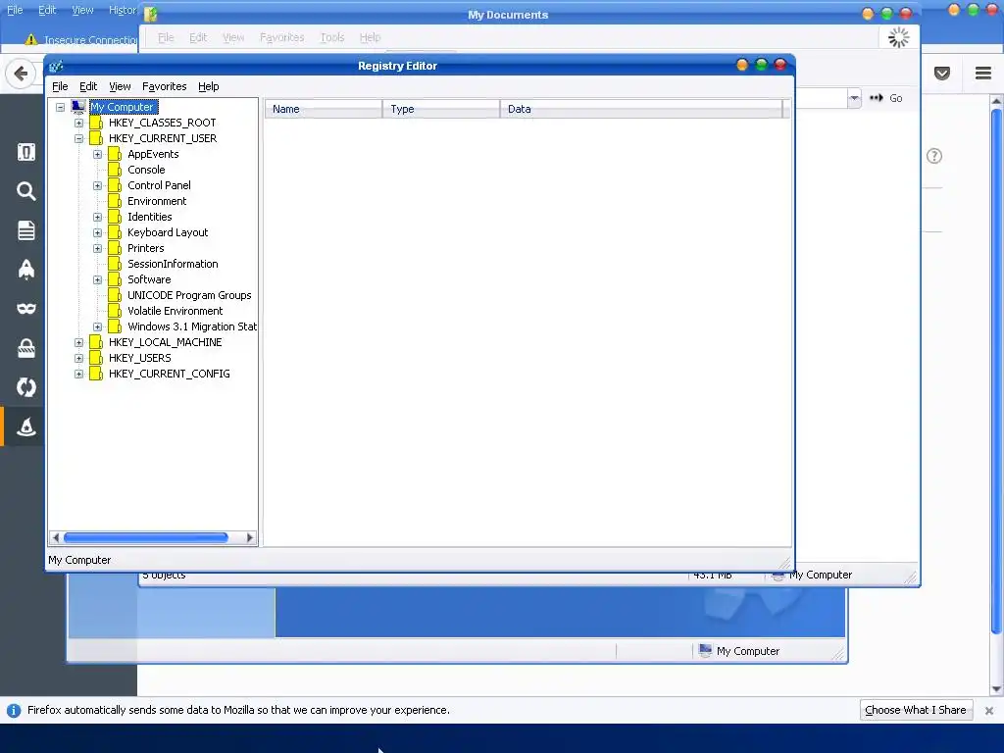Open the Edit menu in Registry Editor
This screenshot has height=753, width=1004.
(87, 86)
